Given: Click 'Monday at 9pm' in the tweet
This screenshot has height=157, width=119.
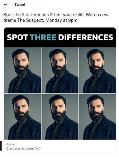Looking at the screenshot, I should 61,20.
